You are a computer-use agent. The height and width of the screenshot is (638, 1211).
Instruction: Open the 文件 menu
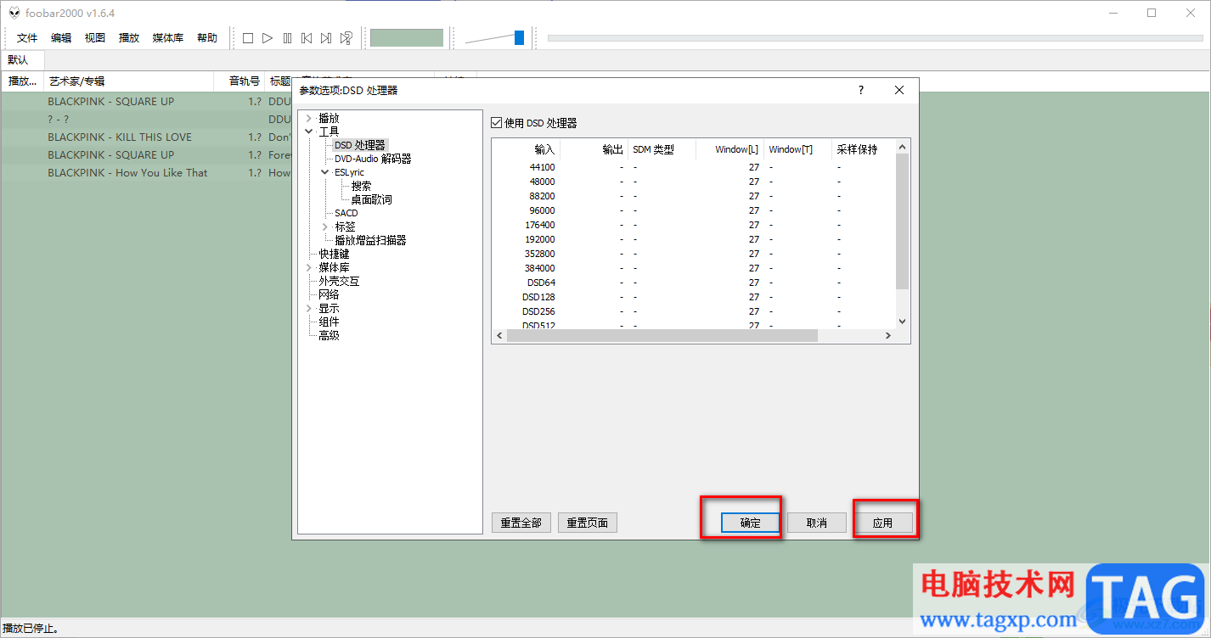[x=27, y=38]
